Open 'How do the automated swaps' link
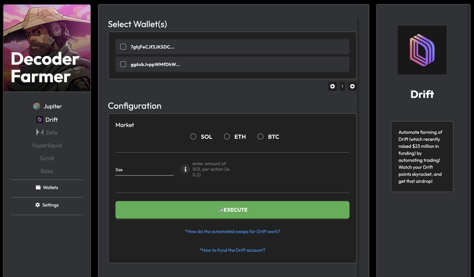Viewport: 474px width, 277px height. tap(232, 232)
